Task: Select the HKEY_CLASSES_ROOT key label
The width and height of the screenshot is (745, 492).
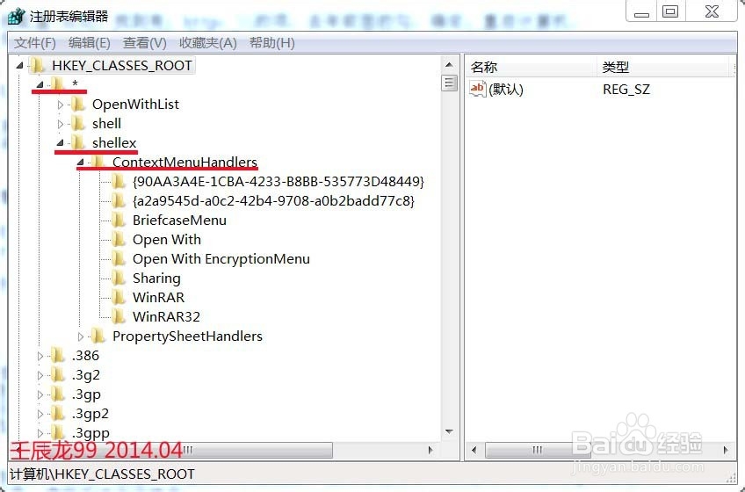Action: point(122,66)
